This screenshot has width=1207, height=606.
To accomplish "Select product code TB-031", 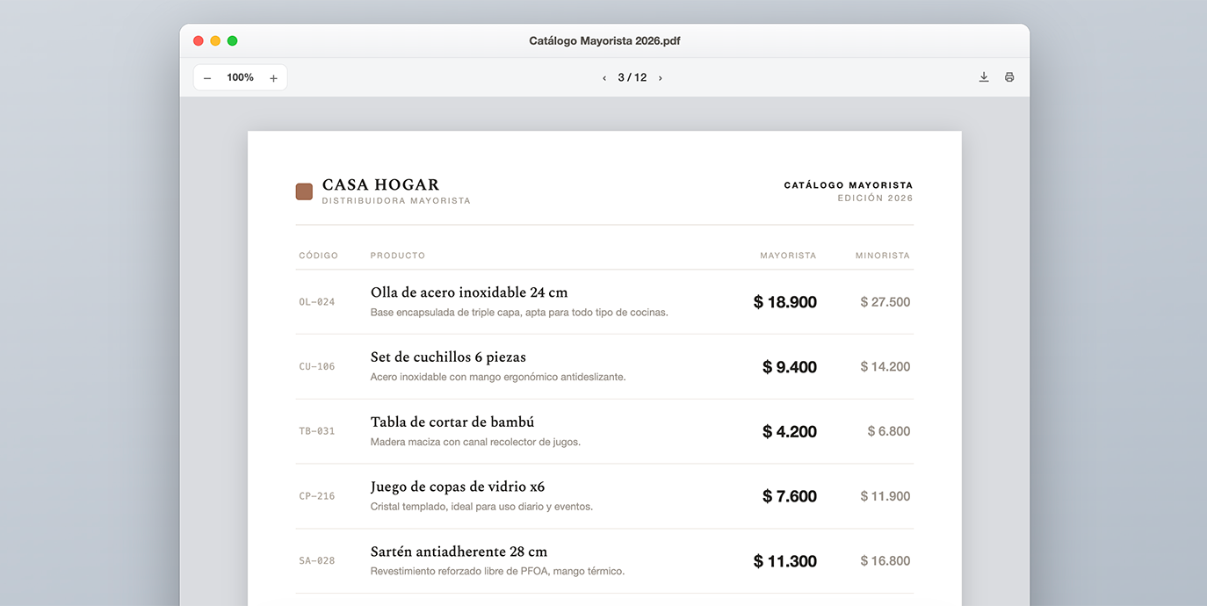I will (x=317, y=431).
